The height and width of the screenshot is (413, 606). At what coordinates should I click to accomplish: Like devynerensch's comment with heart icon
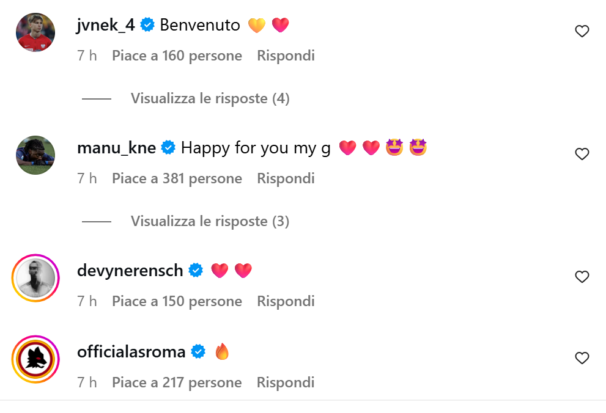(x=582, y=277)
